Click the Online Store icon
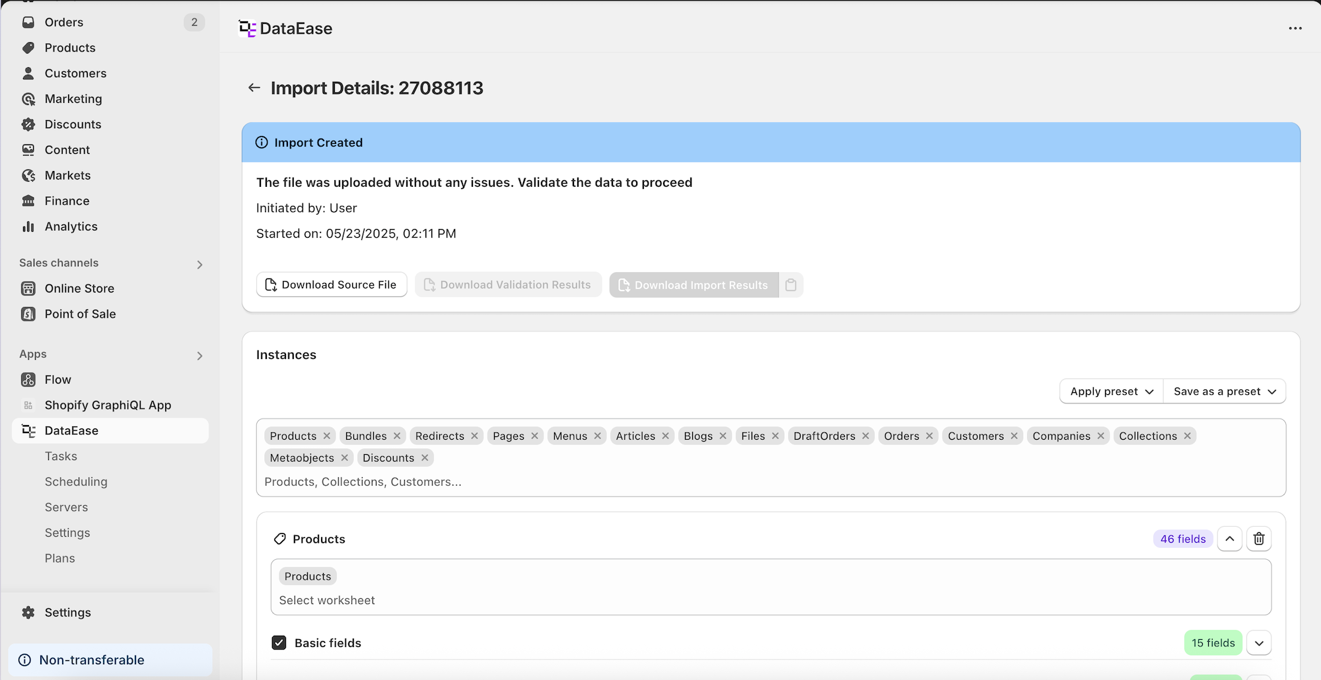 [x=28, y=289]
